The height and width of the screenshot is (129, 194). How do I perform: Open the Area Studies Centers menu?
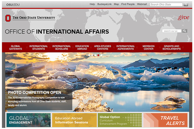click(x=102, y=47)
